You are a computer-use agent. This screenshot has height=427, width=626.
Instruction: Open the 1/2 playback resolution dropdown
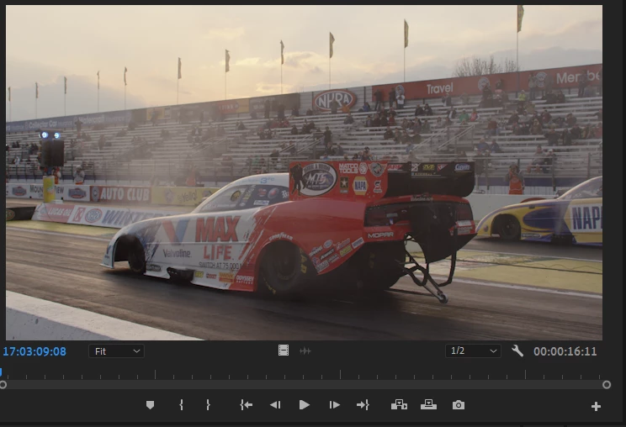473,351
